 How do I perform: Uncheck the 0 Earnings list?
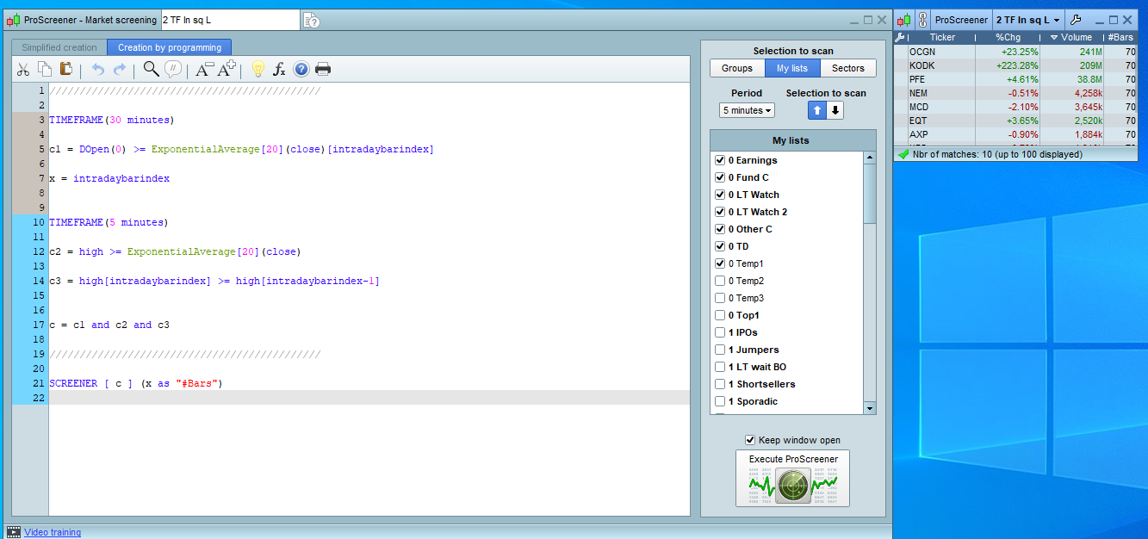click(x=720, y=160)
